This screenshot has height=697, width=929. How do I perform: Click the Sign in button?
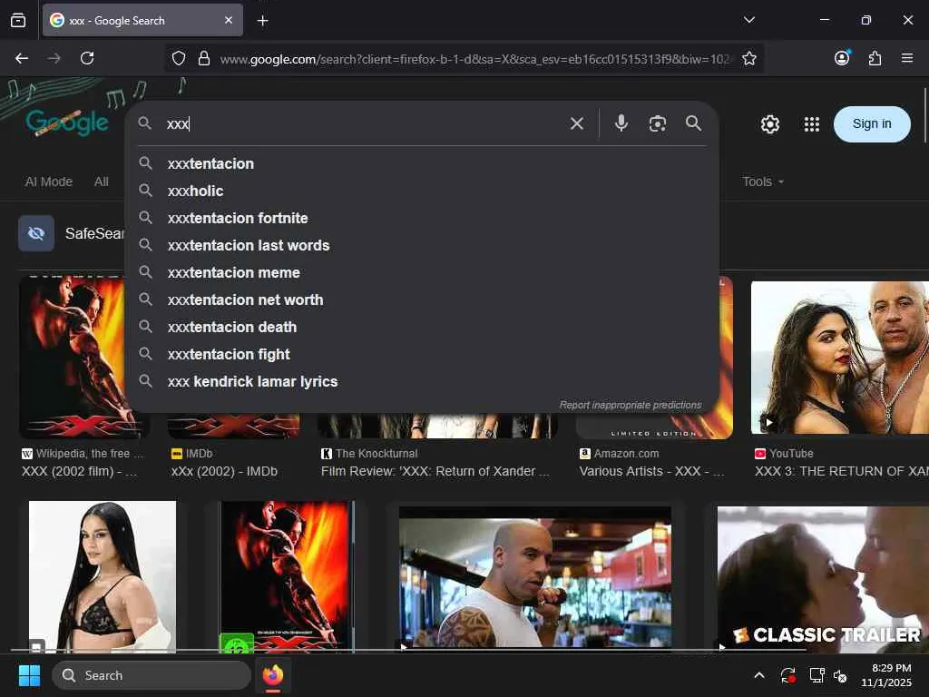point(872,123)
